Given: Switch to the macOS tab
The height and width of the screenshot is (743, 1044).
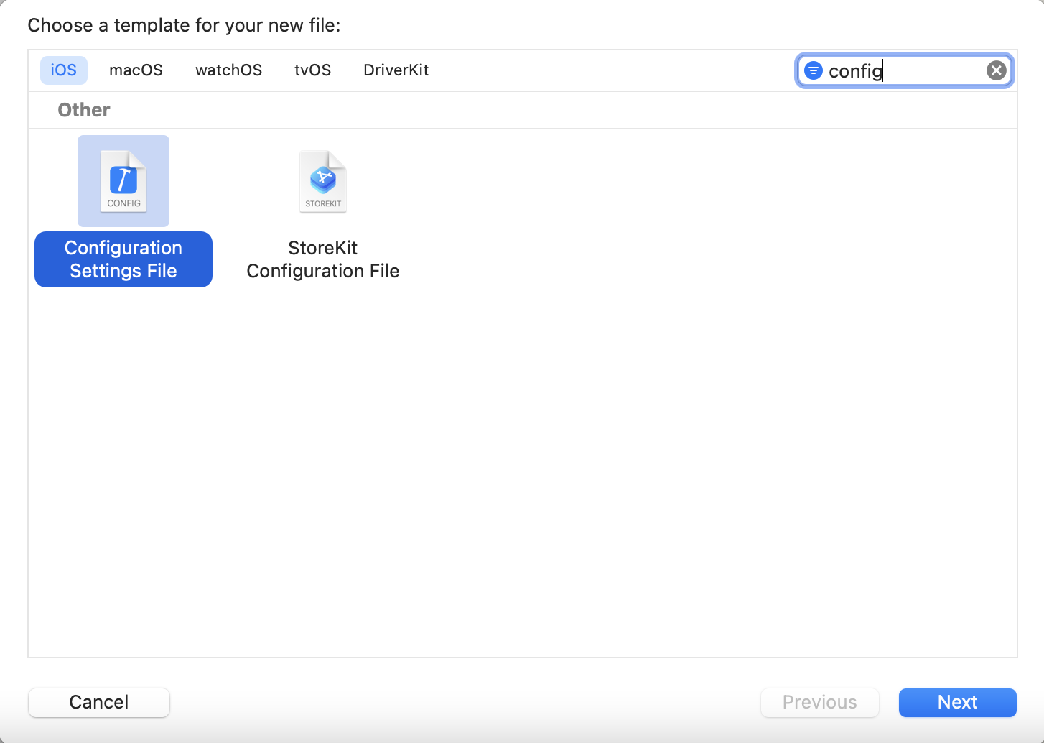Looking at the screenshot, I should pos(136,70).
